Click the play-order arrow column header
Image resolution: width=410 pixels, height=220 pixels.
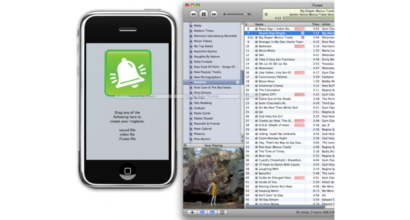click(246, 24)
